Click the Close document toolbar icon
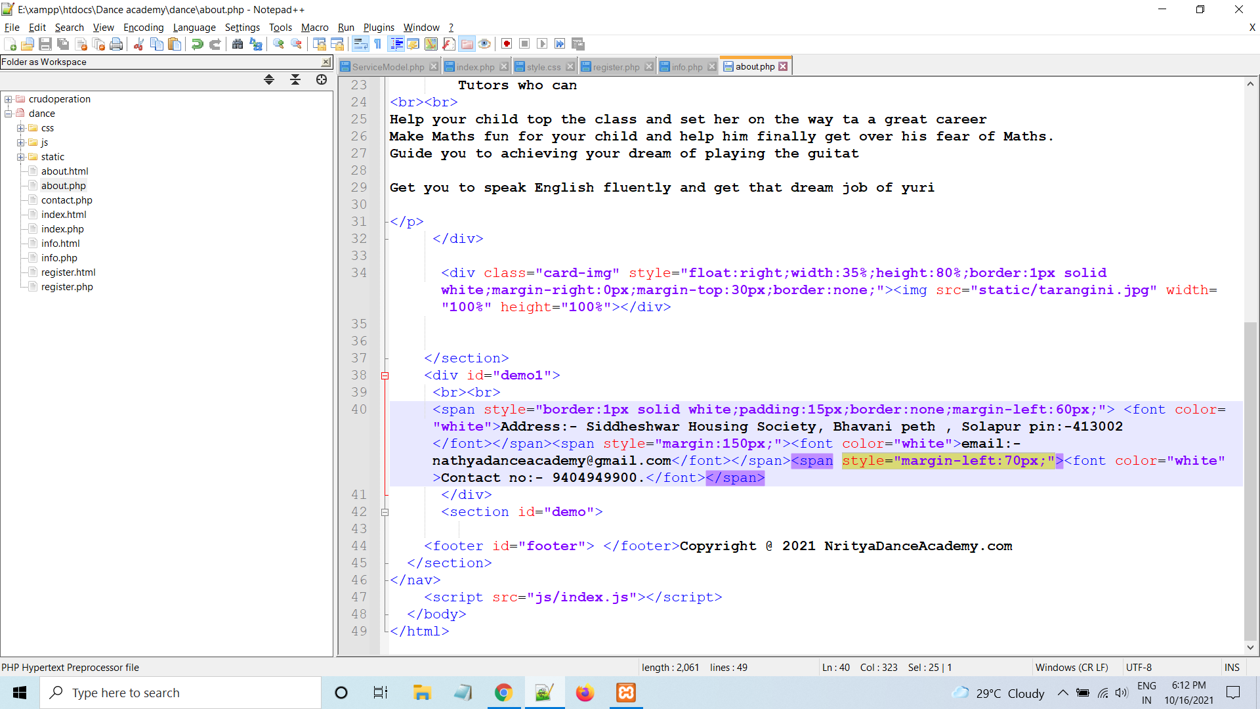Image resolution: width=1260 pixels, height=709 pixels. coord(81,44)
